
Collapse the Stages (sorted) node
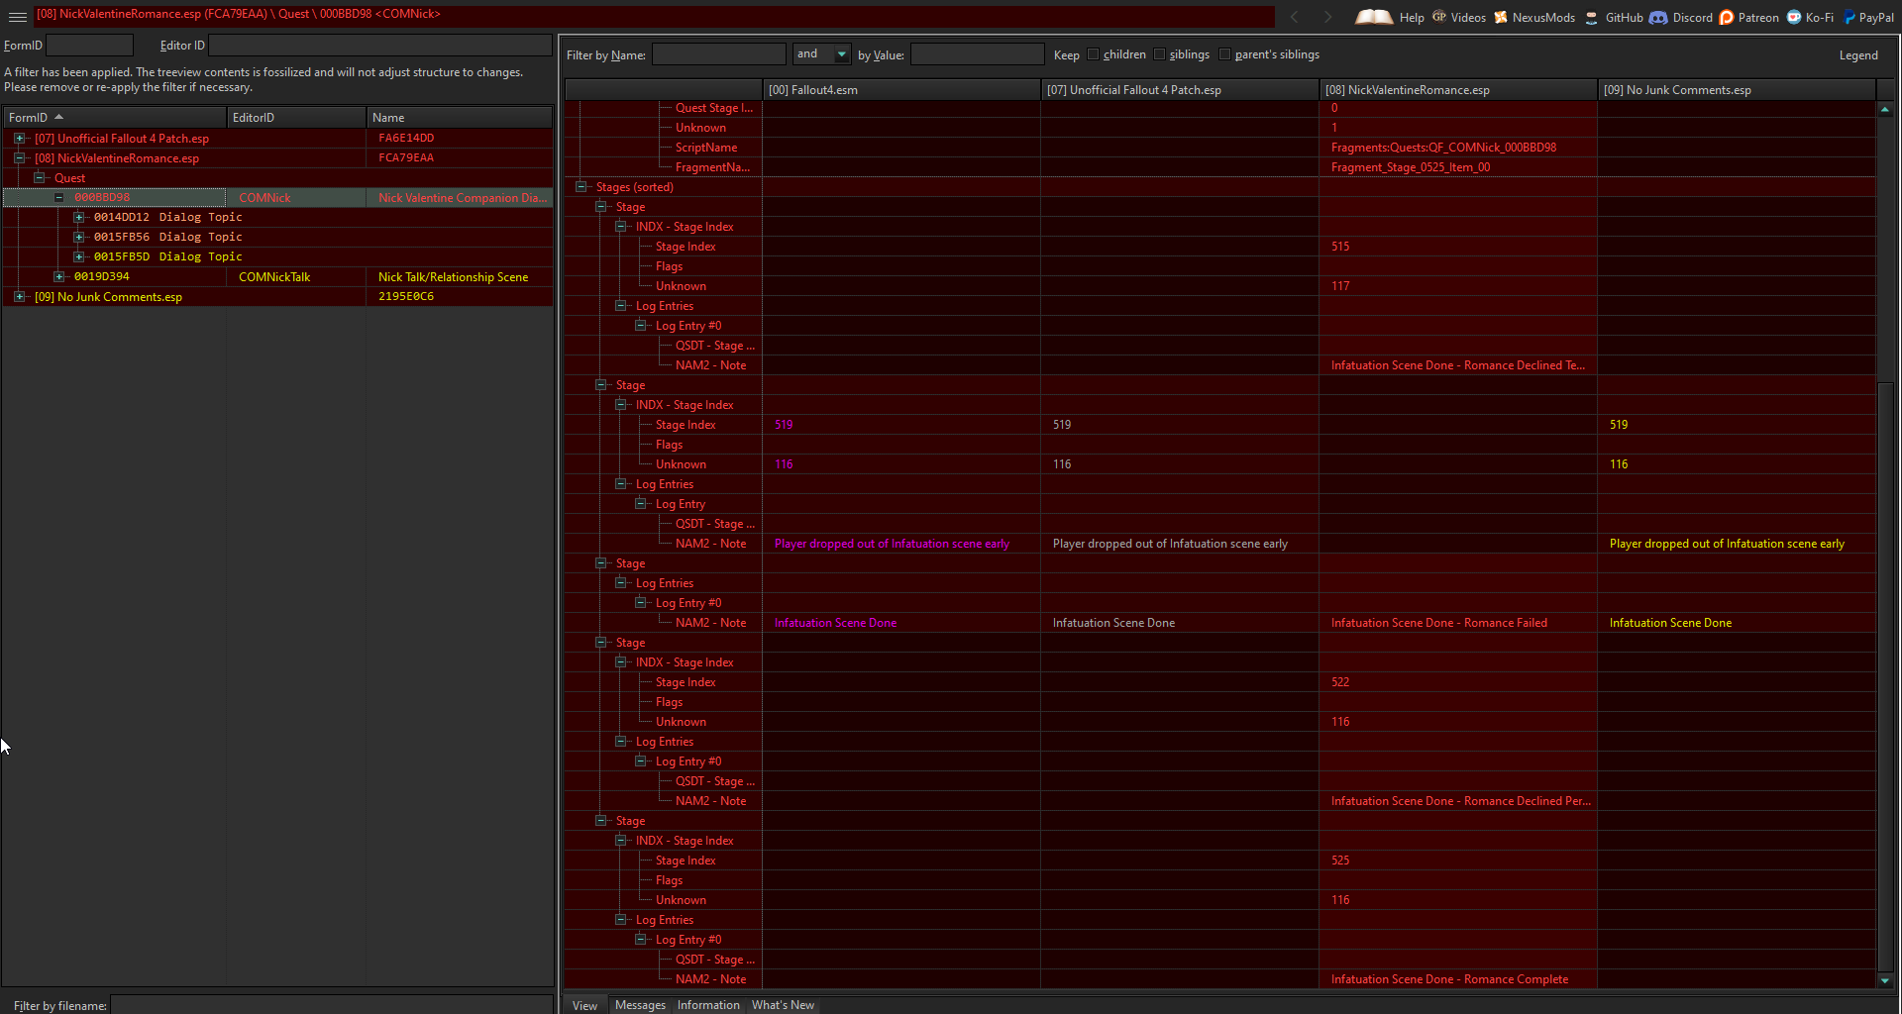point(581,186)
